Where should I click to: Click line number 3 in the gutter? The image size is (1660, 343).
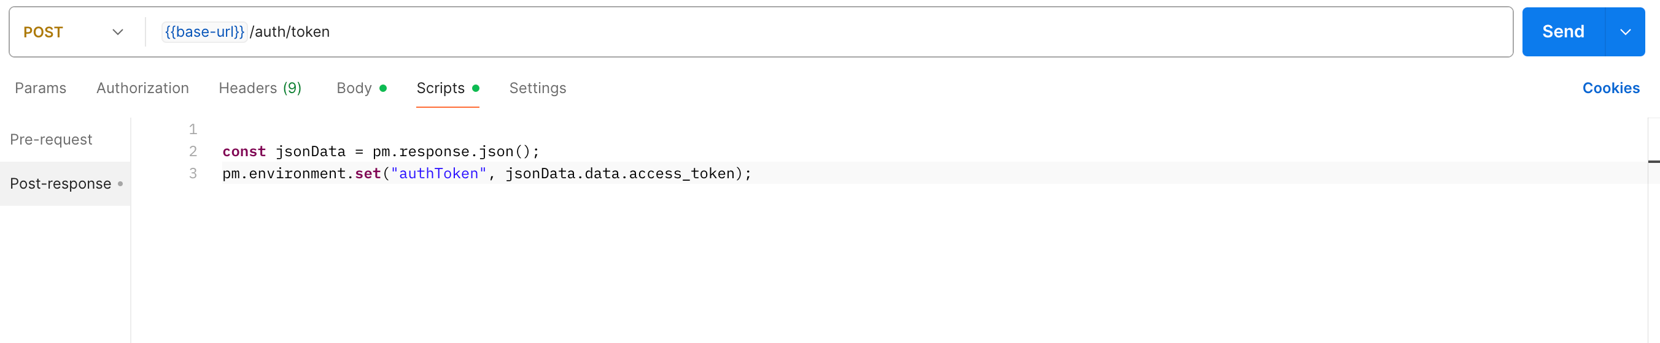pos(193,173)
